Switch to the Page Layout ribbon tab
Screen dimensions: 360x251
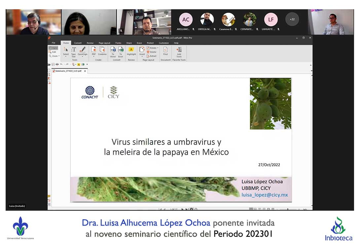pos(104,43)
